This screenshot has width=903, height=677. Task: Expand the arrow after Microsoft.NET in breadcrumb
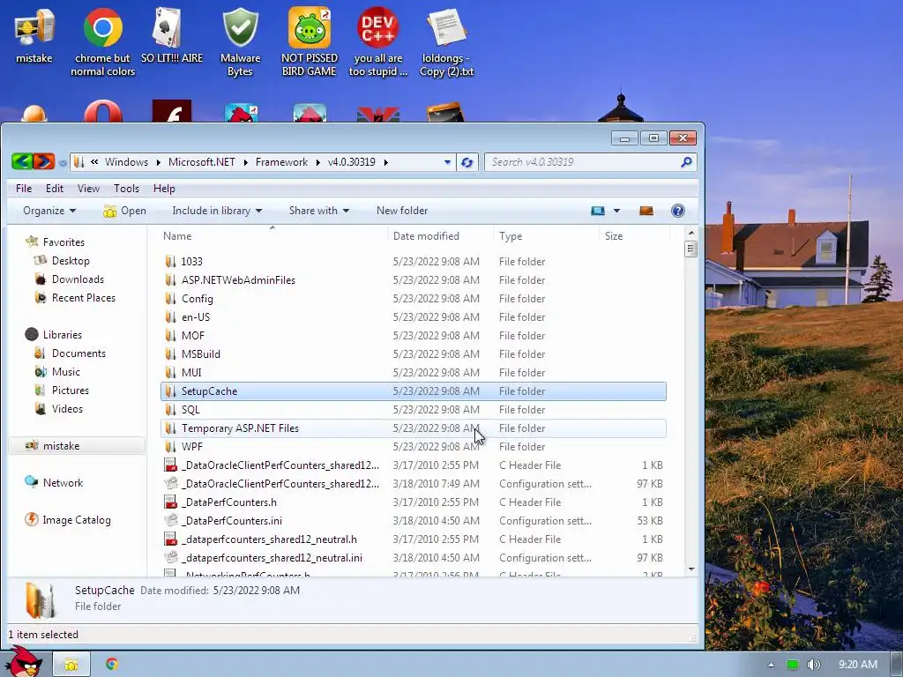pyautogui.click(x=245, y=162)
